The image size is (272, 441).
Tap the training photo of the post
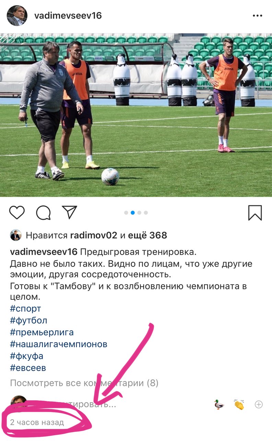pyautogui.click(x=136, y=115)
